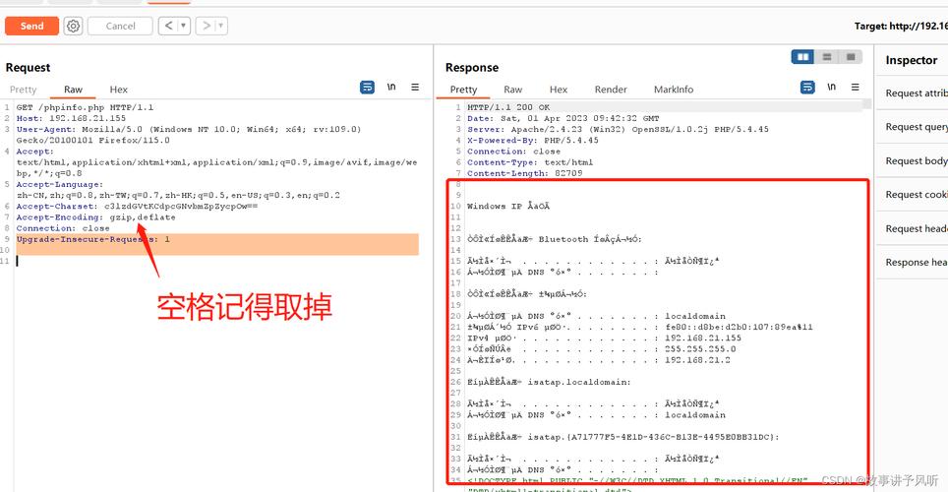
Task: Open the Response MarkInfo tab
Action: click(x=674, y=90)
